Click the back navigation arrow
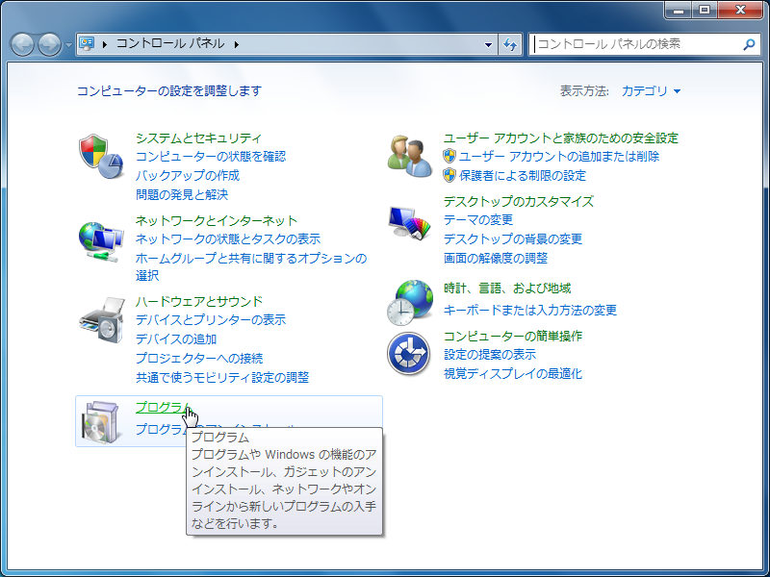This screenshot has width=770, height=577. point(22,44)
